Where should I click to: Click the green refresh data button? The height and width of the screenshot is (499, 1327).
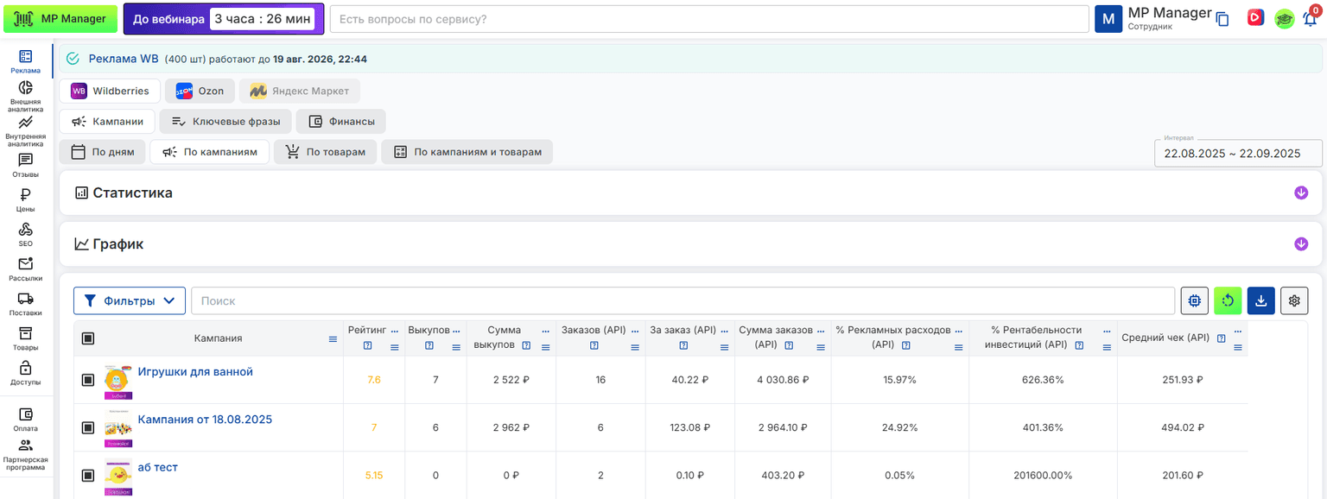[x=1228, y=300]
